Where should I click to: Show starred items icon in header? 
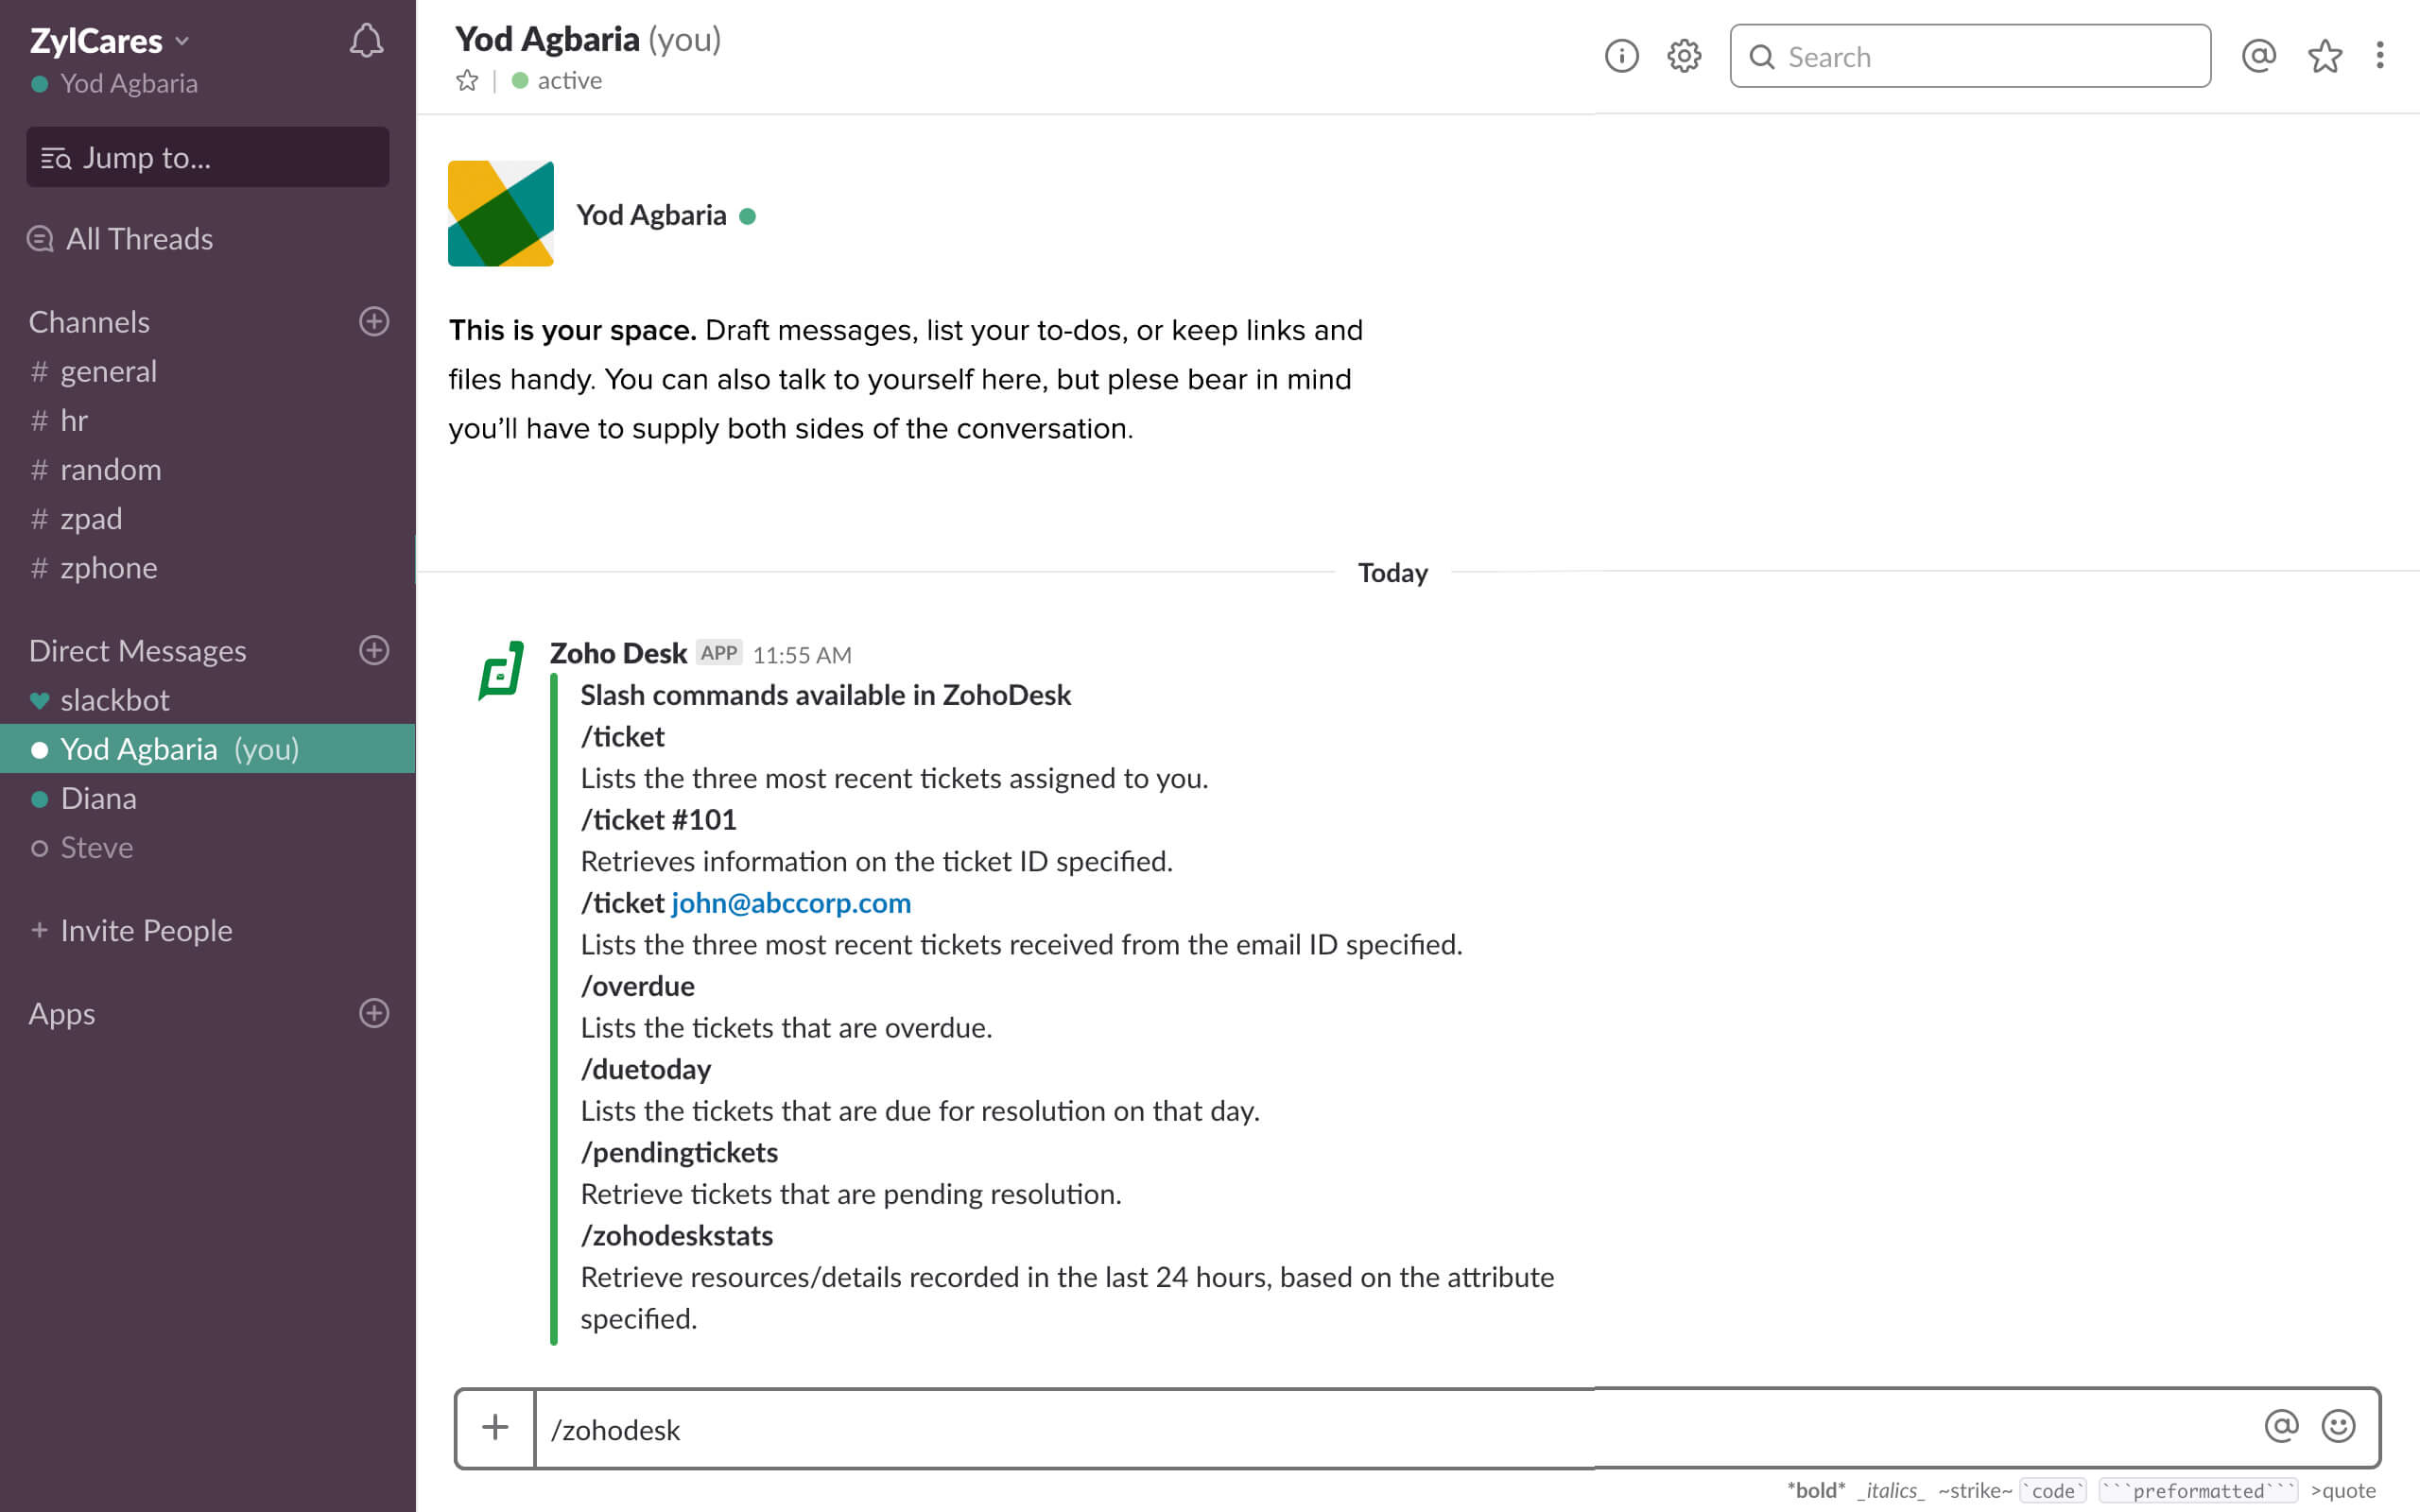(2325, 56)
